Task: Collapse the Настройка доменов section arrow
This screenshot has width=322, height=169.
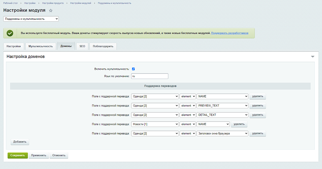Action: point(313,57)
